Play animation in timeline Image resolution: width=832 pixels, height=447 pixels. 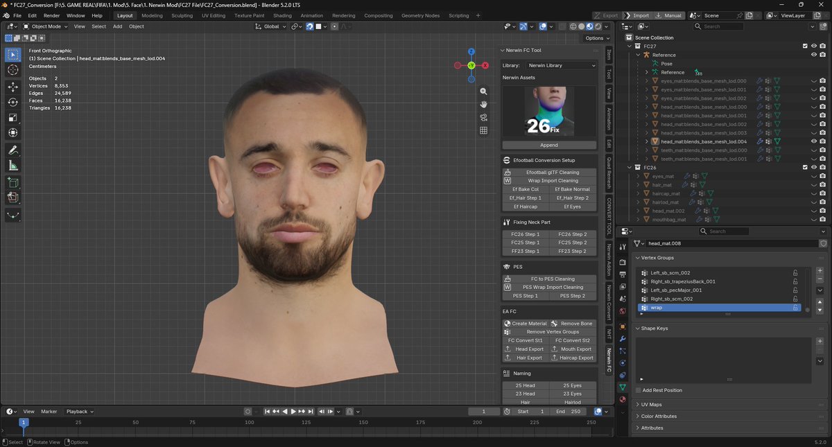tap(293, 412)
